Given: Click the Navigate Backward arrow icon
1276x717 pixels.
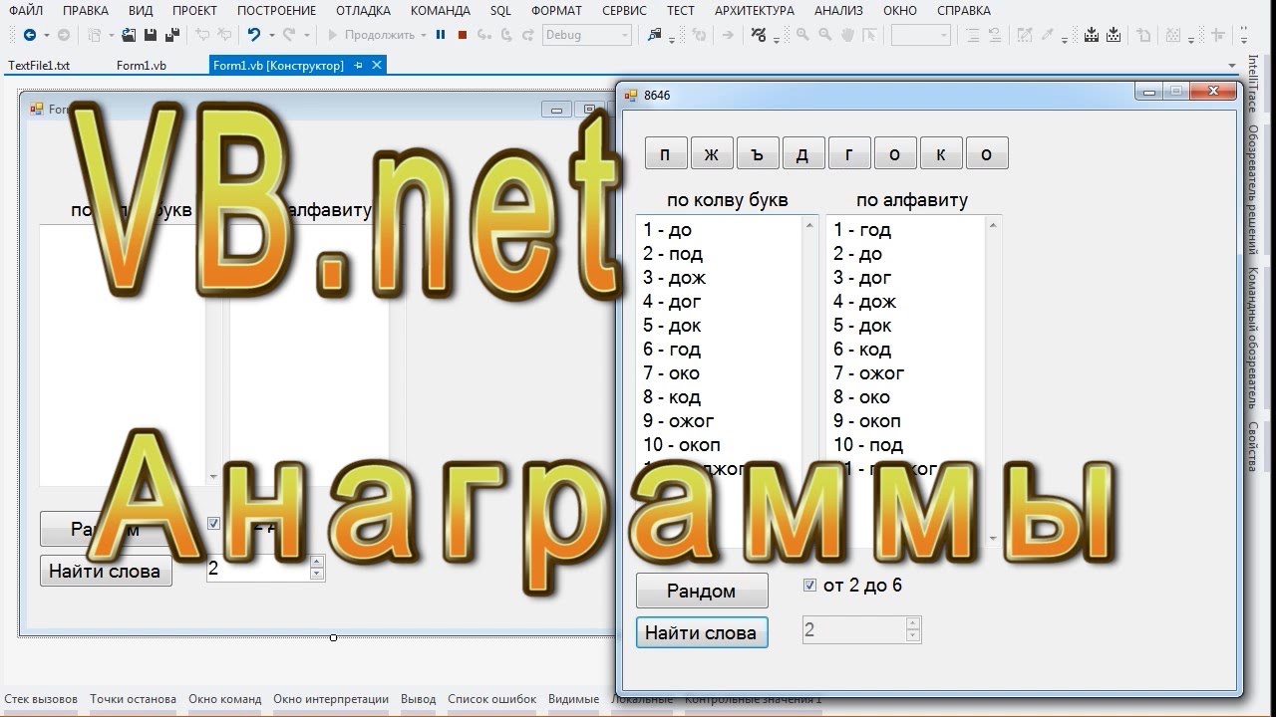Looking at the screenshot, I should coord(29,35).
